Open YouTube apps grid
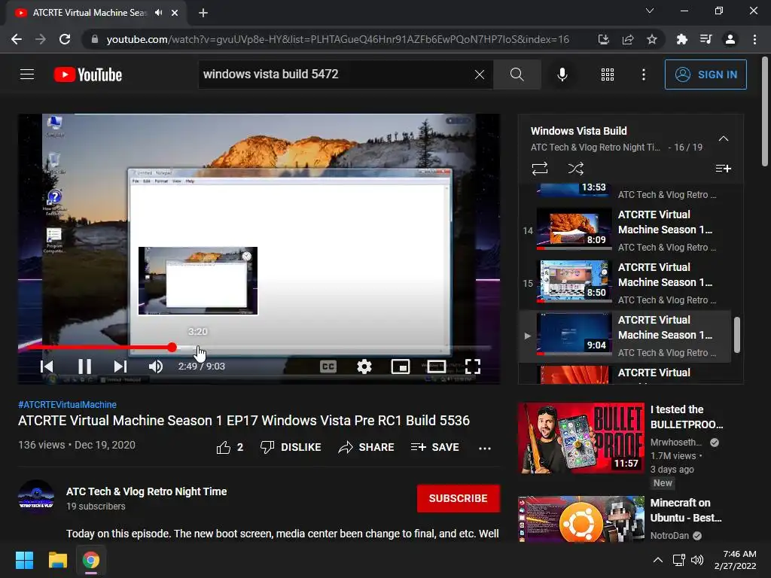This screenshot has width=771, height=578. (x=608, y=75)
